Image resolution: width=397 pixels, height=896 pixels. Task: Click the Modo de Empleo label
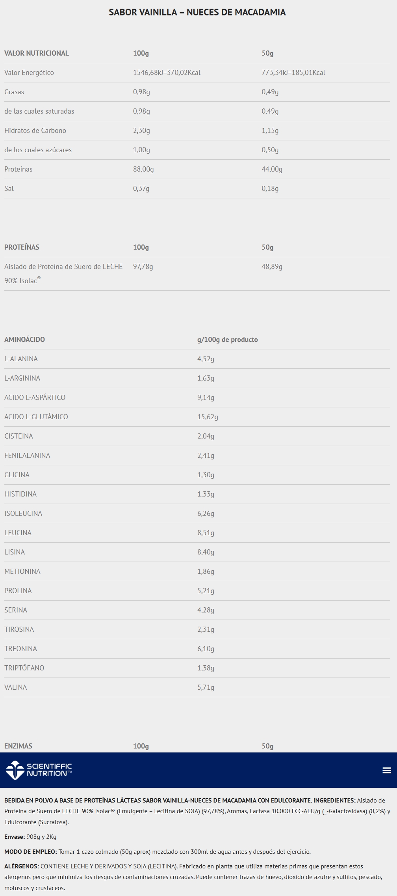click(x=31, y=851)
